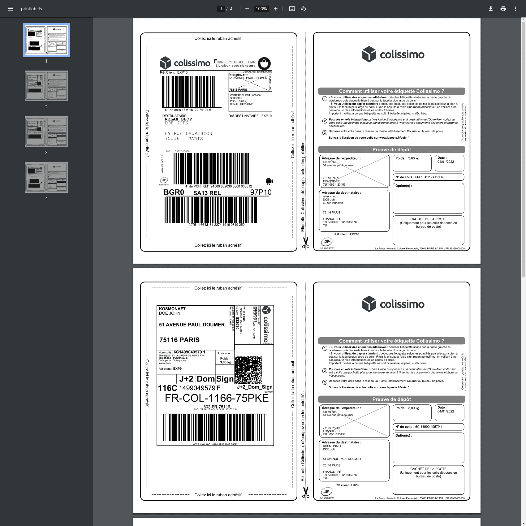
Task: Select page 1 thumbnail
Action: coord(46,40)
